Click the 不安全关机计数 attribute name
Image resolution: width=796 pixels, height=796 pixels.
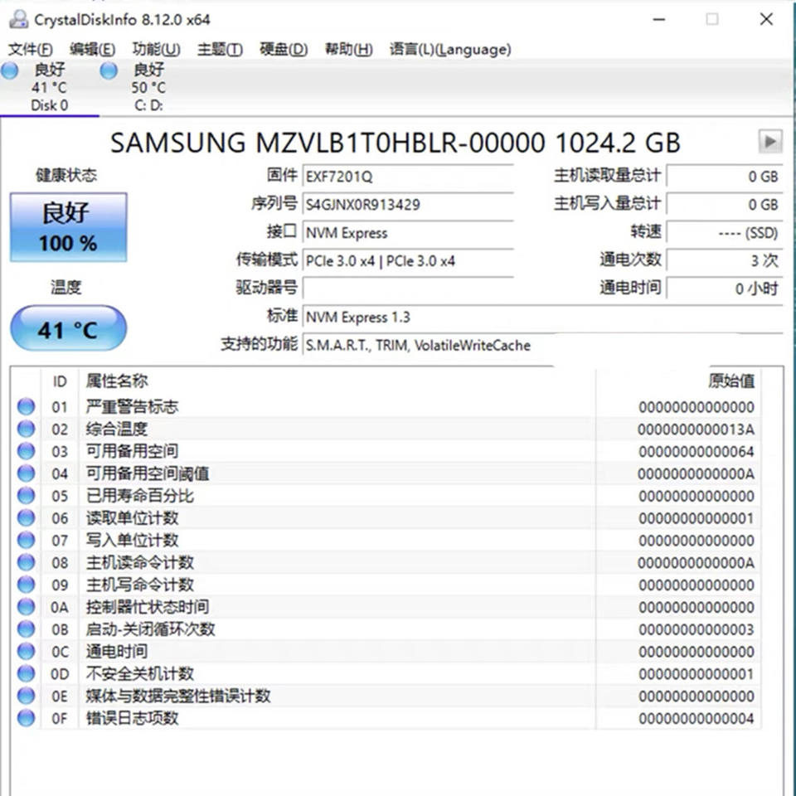(x=139, y=673)
